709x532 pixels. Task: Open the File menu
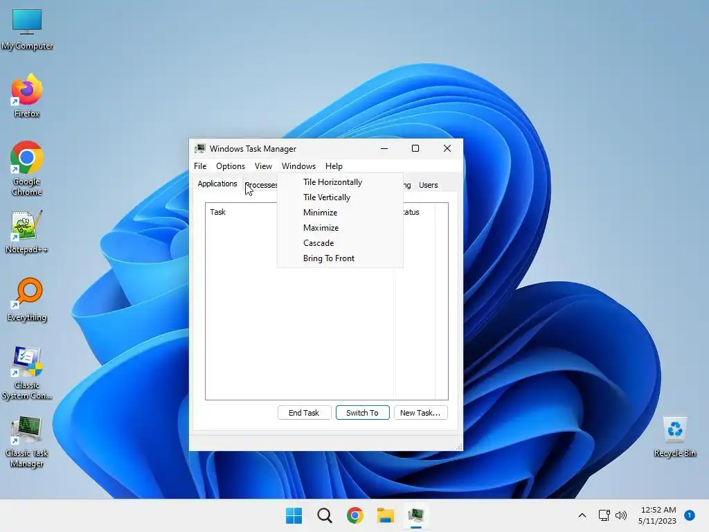(x=200, y=166)
